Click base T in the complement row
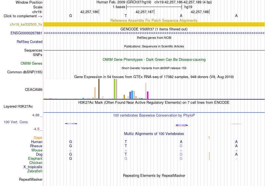265x186 pixels. (x=126, y=16)
